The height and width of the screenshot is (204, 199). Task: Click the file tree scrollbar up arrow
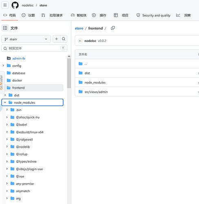tap(69, 56)
